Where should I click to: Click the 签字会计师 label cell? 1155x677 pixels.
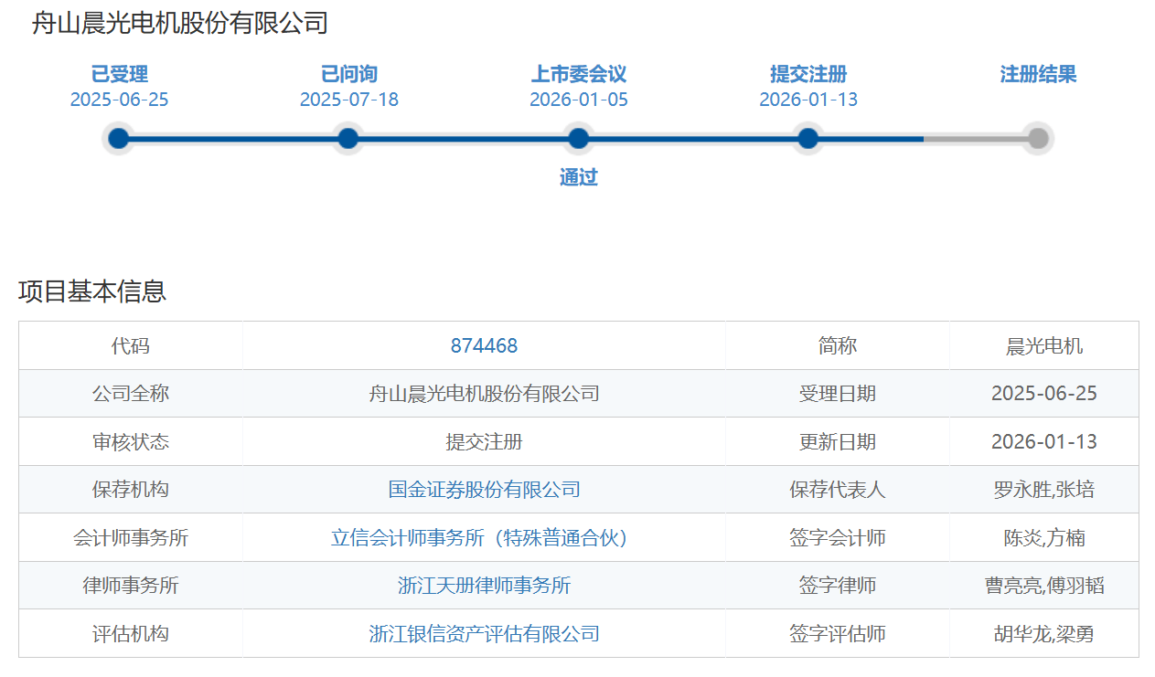point(838,537)
